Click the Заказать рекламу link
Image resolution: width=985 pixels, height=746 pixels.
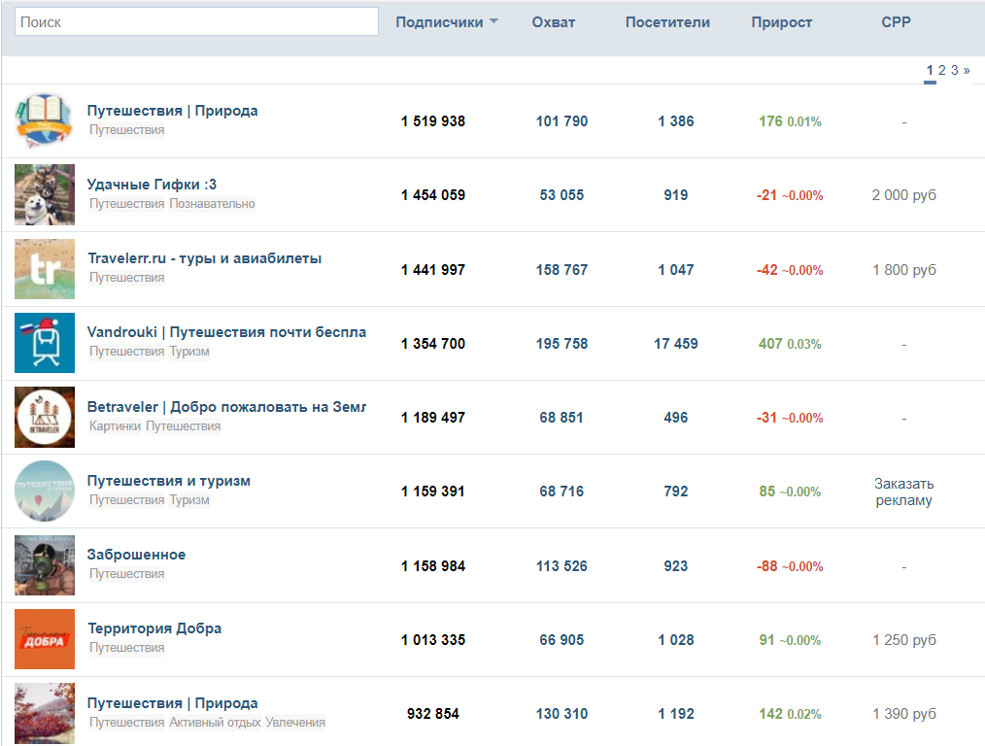903,492
